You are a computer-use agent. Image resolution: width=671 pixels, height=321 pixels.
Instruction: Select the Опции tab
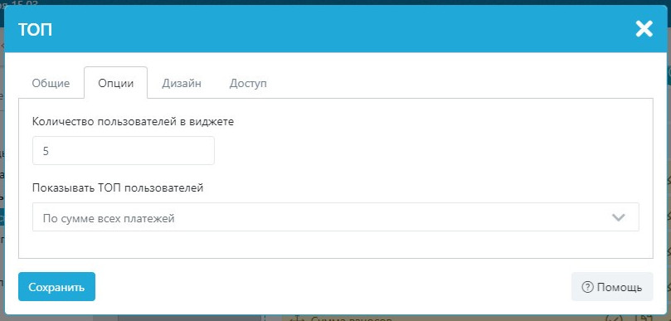click(115, 83)
